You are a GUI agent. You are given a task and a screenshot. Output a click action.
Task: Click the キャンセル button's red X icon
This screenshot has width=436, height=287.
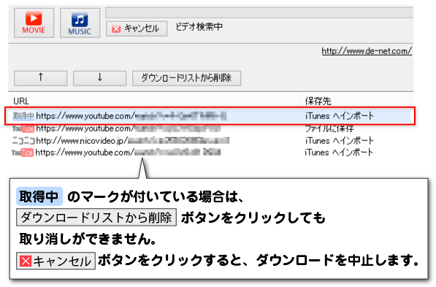point(116,28)
